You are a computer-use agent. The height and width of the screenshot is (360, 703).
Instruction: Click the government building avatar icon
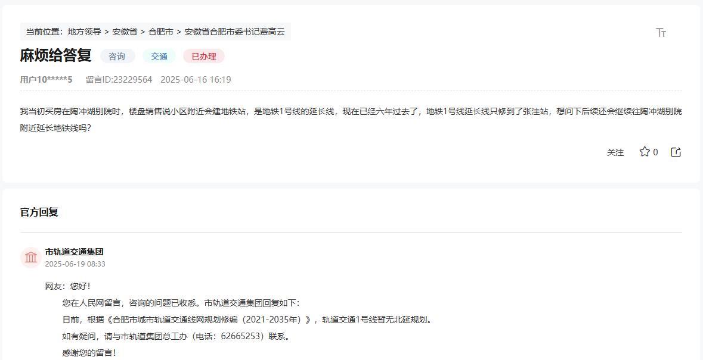tap(31, 257)
